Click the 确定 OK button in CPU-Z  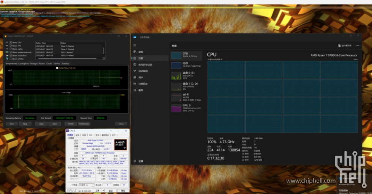coord(123,191)
